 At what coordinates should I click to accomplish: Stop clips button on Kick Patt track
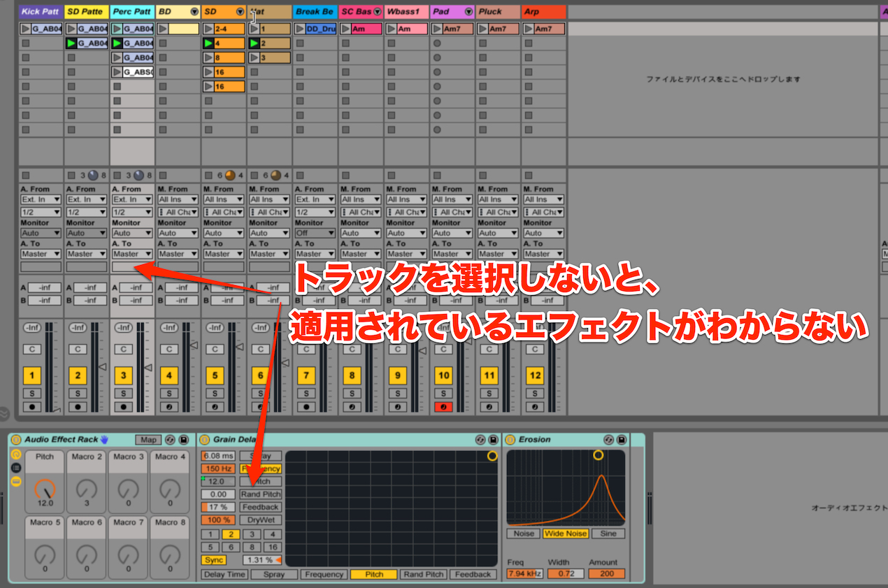click(26, 175)
